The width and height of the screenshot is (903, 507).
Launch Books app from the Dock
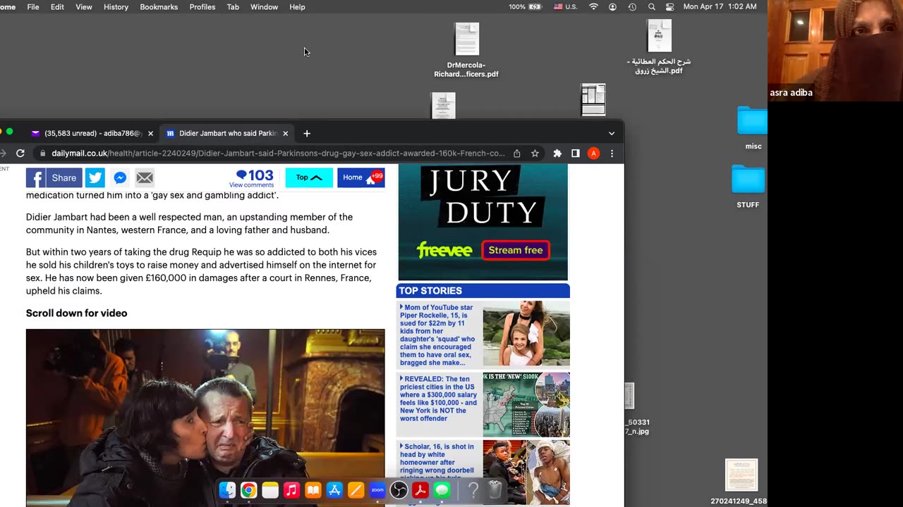click(x=313, y=490)
